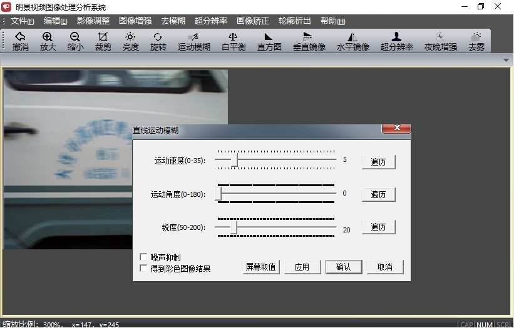Close the 直线运动模糊 dialog
The width and height of the screenshot is (514, 328).
point(396,129)
